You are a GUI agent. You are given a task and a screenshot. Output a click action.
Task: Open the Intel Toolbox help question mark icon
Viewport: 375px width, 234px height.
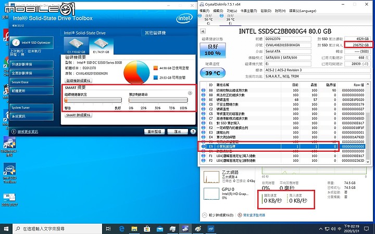(x=193, y=132)
